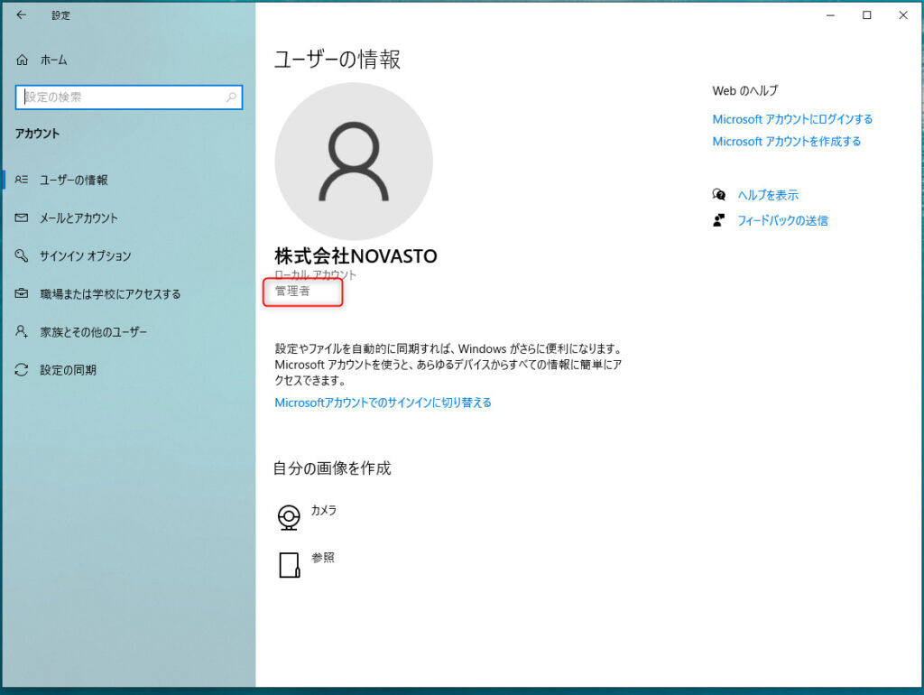The height and width of the screenshot is (695, 924).
Task: Click the 管理者 account type text
Action: click(x=292, y=291)
